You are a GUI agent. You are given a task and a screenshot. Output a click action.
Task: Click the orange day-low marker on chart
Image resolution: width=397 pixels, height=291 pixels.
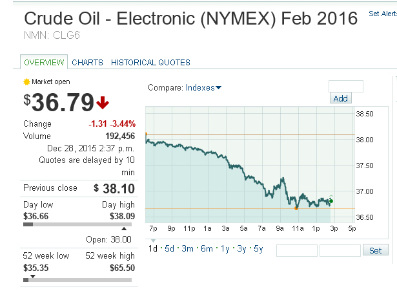coord(296,208)
